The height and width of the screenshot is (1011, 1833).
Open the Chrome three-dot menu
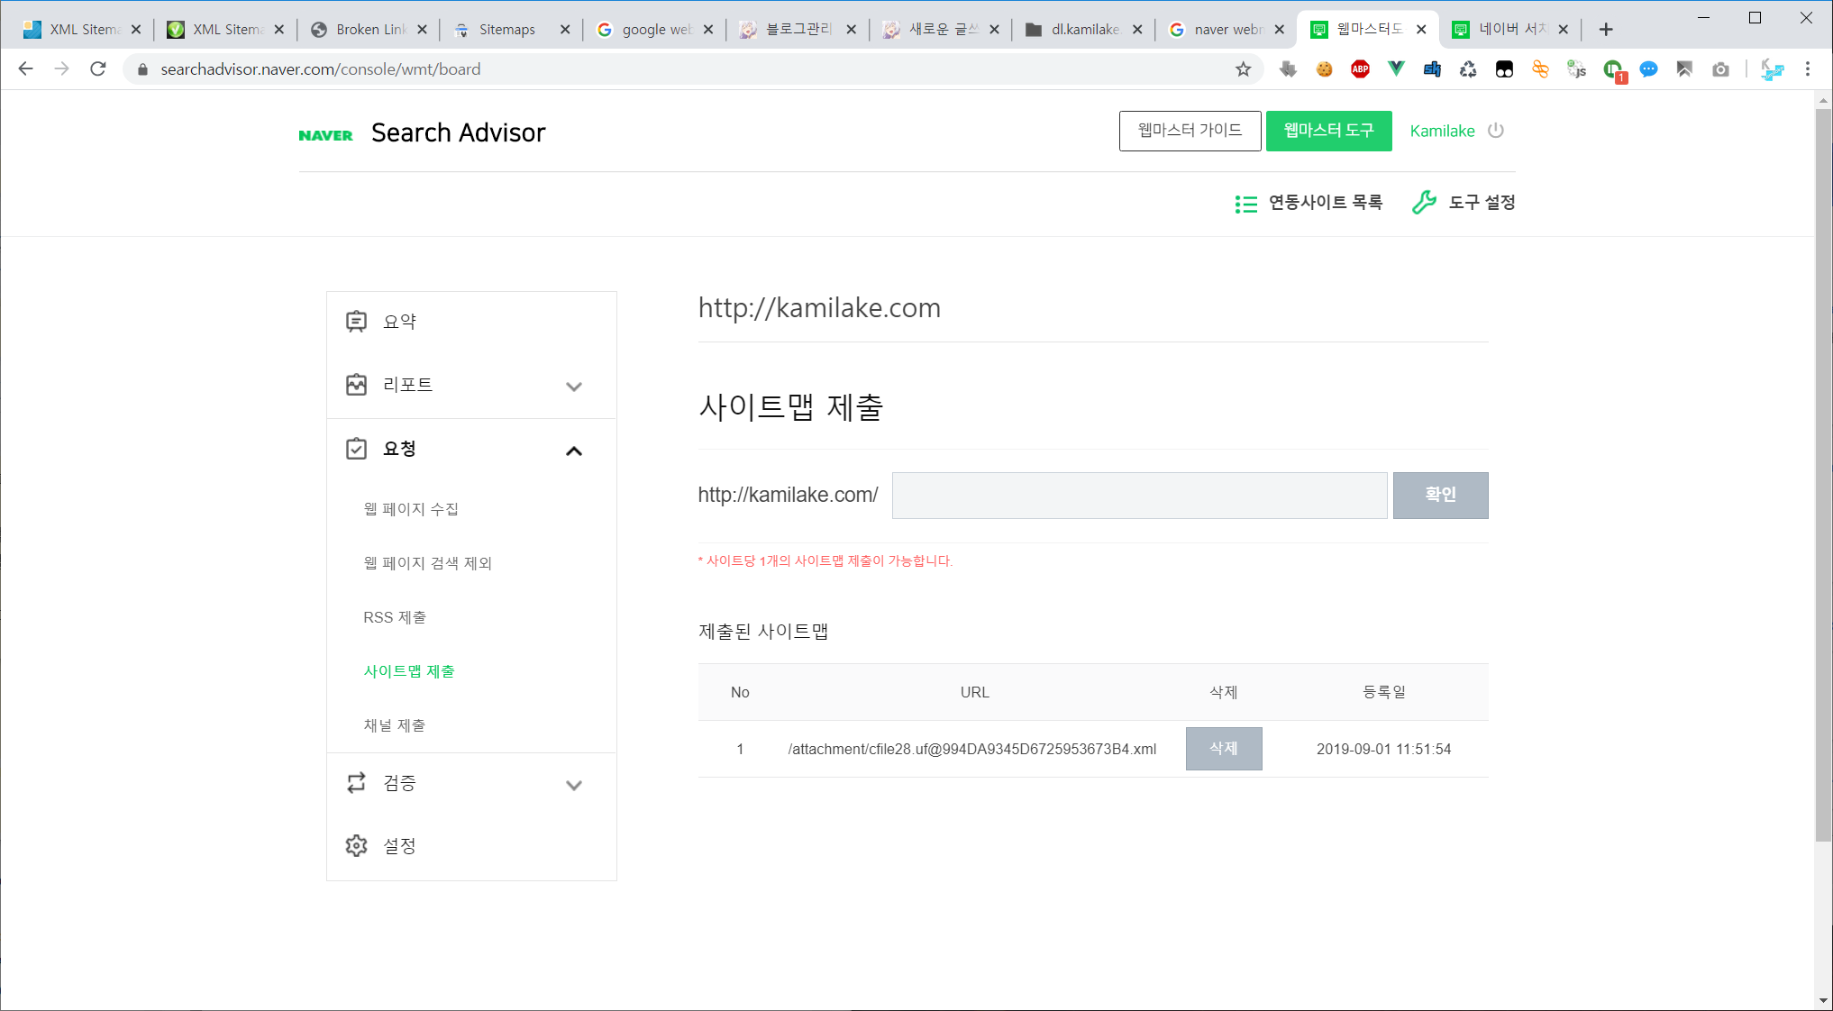pyautogui.click(x=1807, y=69)
